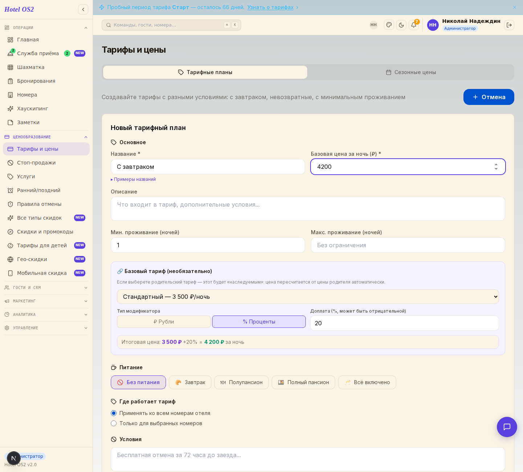The height and width of the screenshot is (472, 523).
Task: Choose Без питания meal option
Action: pos(138,382)
